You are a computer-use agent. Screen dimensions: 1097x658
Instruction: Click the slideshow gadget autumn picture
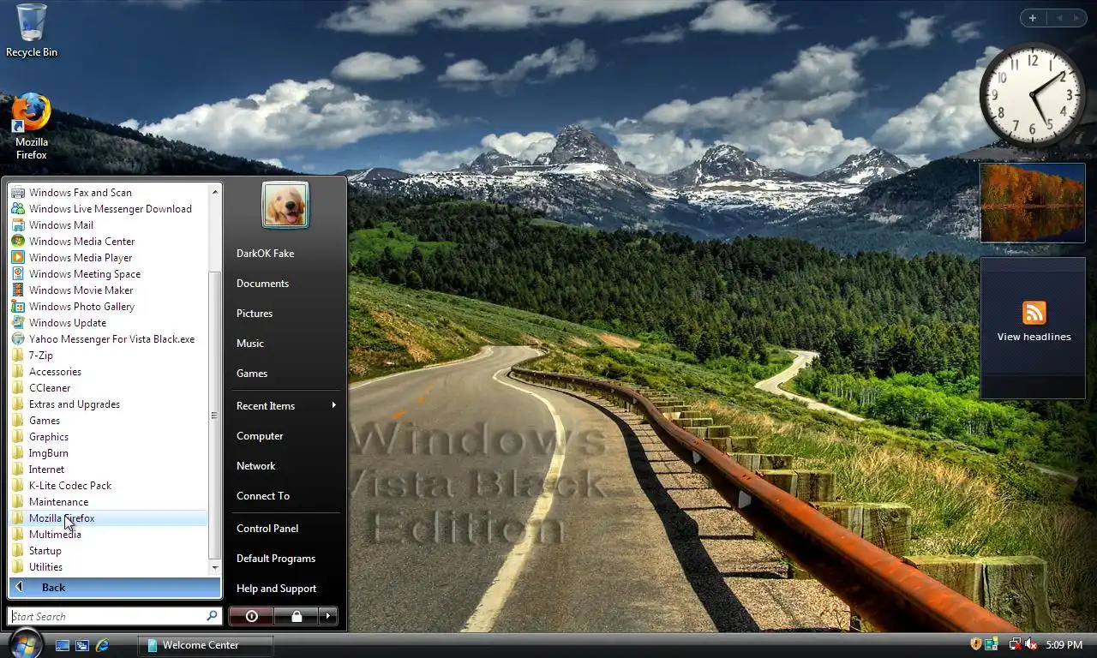coord(1033,203)
